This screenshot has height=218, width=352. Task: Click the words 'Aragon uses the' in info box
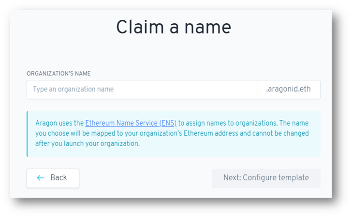(x=59, y=123)
